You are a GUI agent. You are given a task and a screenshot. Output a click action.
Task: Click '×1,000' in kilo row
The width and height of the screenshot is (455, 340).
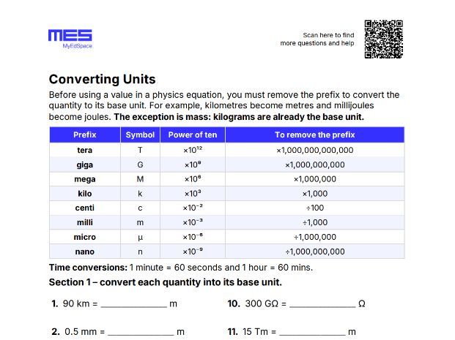click(x=315, y=194)
